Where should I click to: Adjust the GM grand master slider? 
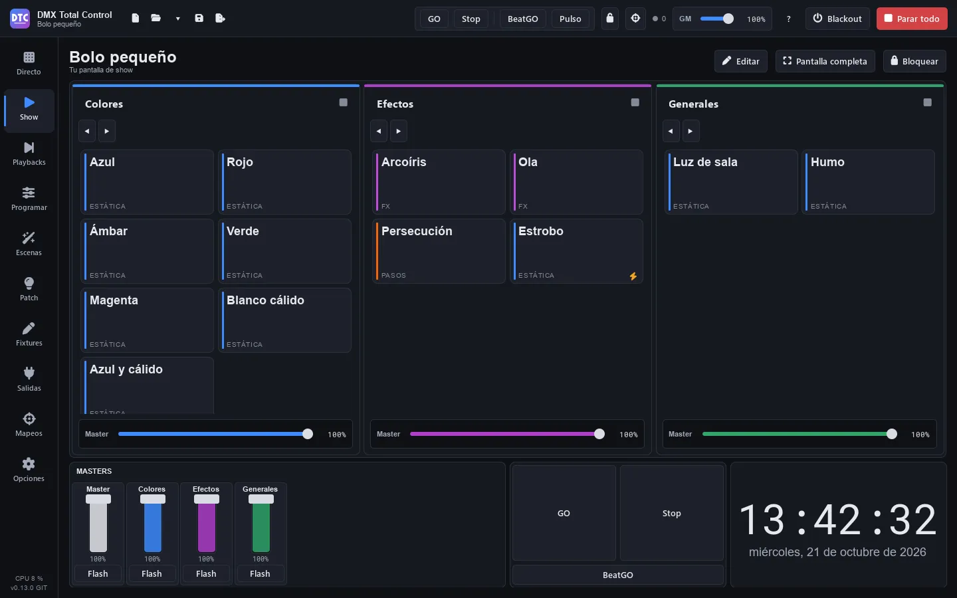click(x=717, y=19)
